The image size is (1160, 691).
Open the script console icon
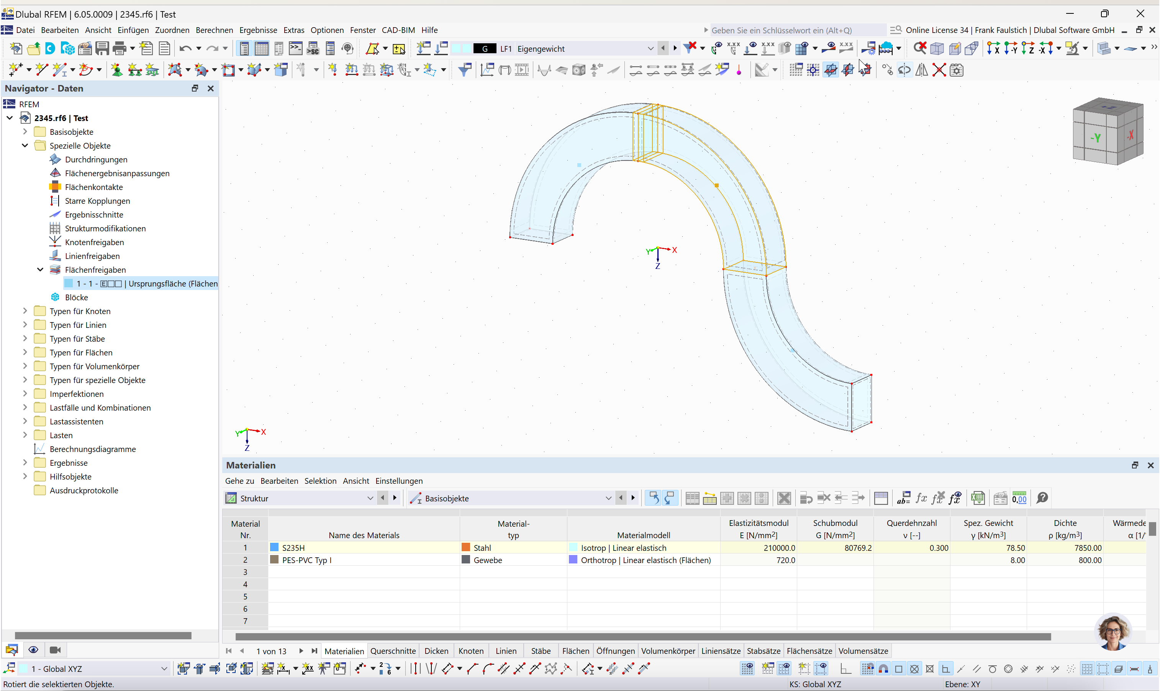295,48
